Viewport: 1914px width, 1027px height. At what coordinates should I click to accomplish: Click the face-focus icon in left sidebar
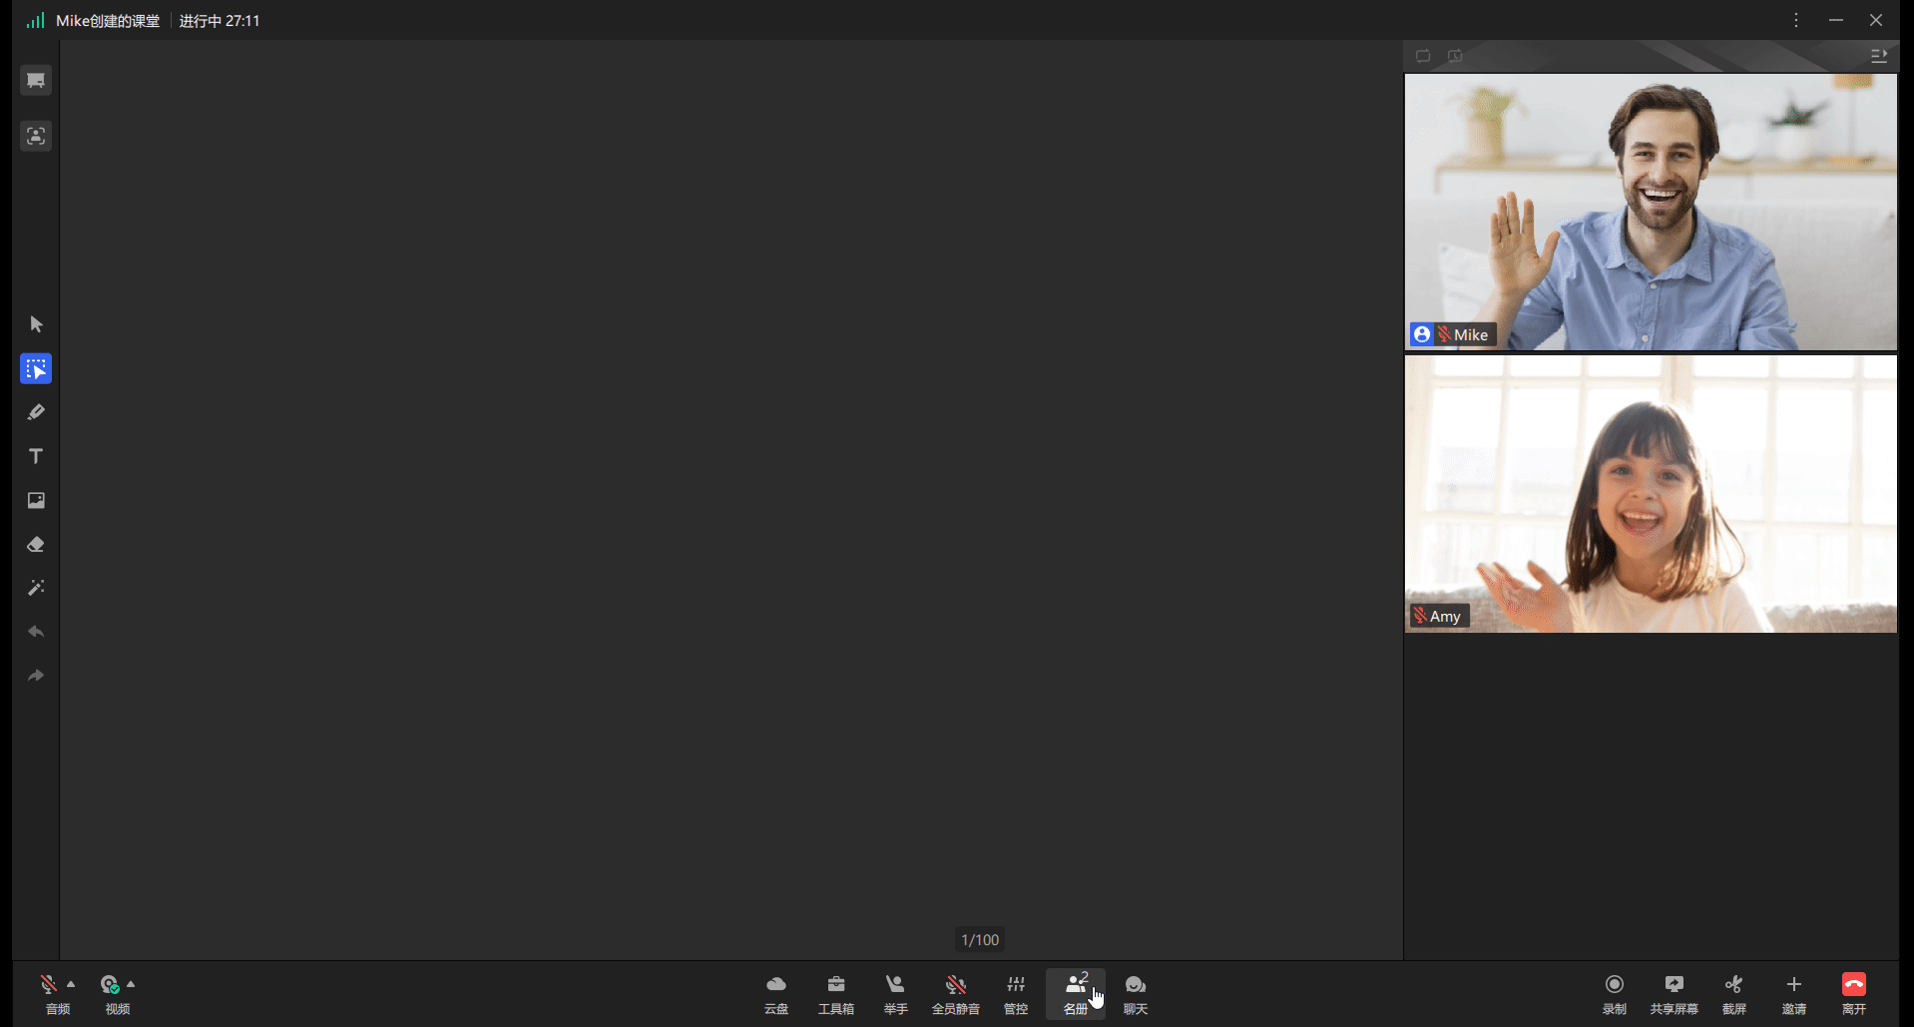pyautogui.click(x=36, y=136)
